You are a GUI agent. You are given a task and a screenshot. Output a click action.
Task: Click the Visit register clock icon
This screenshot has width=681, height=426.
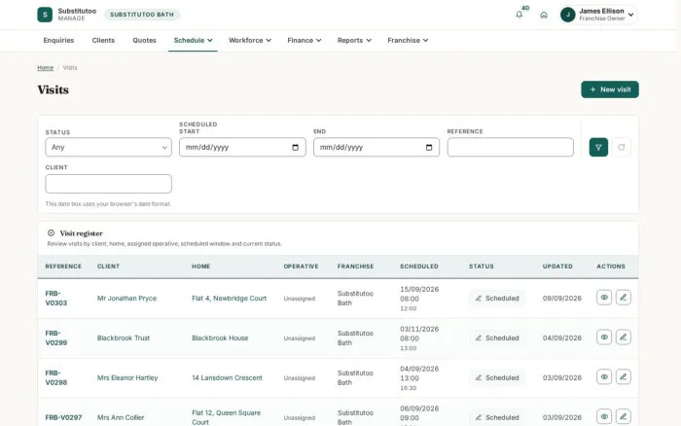tap(51, 233)
